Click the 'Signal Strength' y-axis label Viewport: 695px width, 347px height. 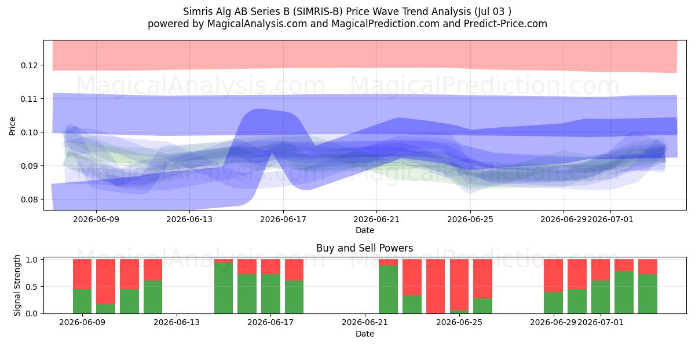point(17,285)
